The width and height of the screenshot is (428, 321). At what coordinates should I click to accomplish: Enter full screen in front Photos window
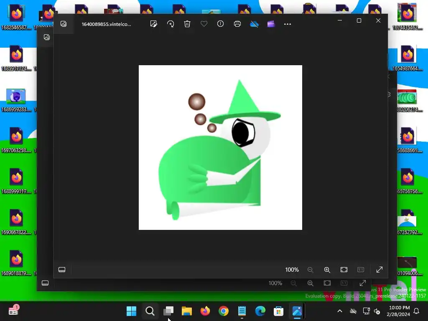coord(380,270)
